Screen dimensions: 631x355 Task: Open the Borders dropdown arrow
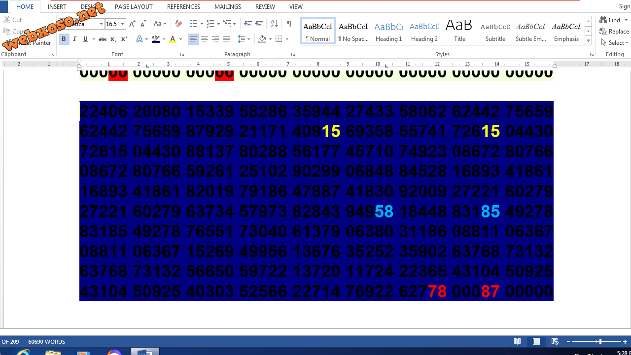click(x=286, y=39)
